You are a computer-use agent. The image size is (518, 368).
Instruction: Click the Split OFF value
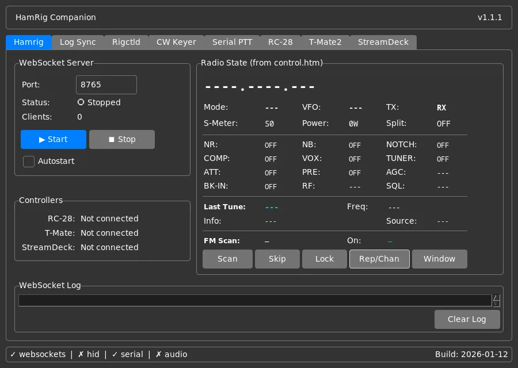(443, 124)
